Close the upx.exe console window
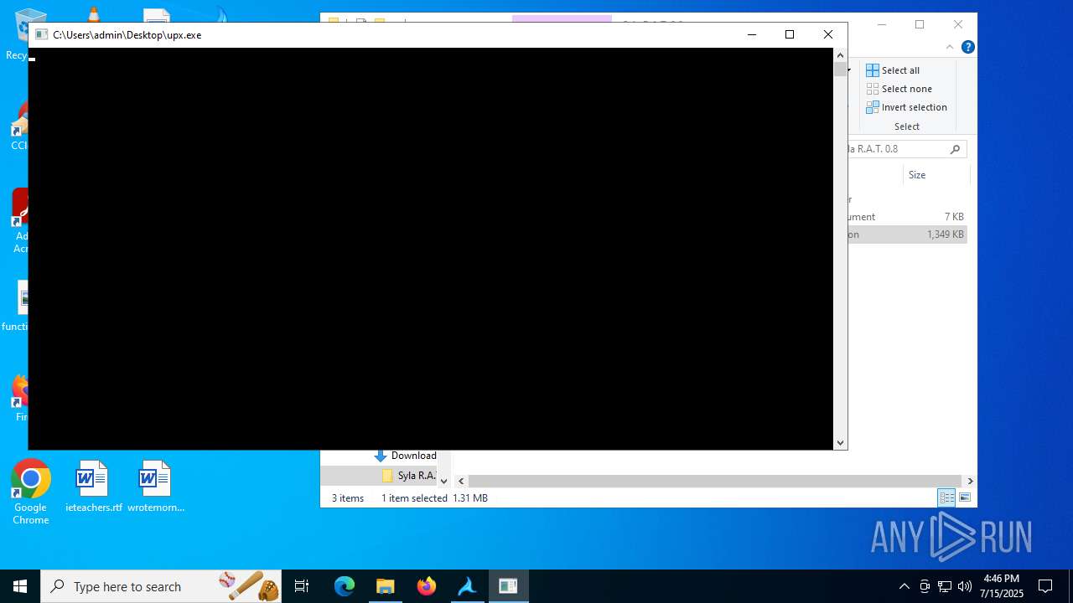The image size is (1073, 603). click(x=828, y=34)
